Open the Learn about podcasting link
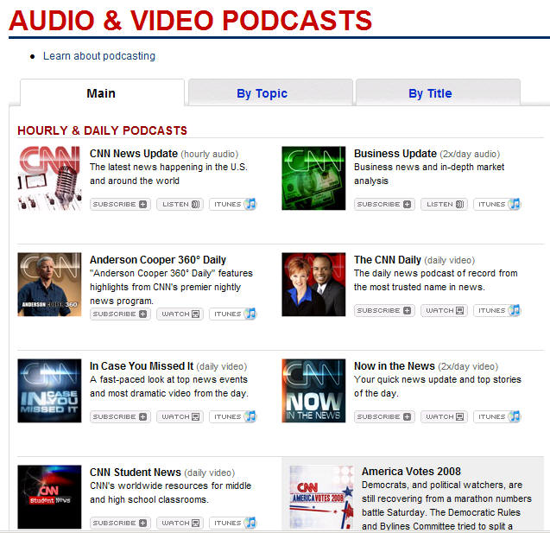This screenshot has width=550, height=533. click(x=99, y=56)
